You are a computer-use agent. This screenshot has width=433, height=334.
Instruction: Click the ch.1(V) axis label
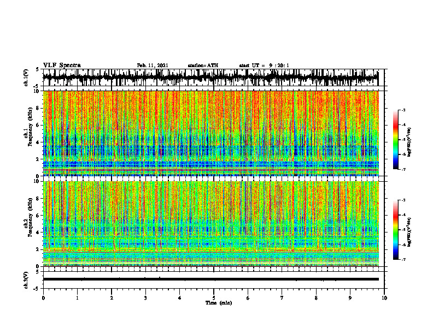(x=26, y=77)
